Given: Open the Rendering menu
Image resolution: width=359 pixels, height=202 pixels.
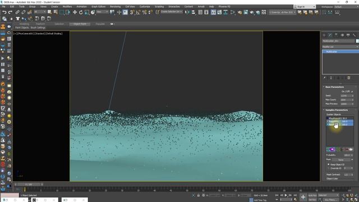Looking at the screenshot, I should (115, 7).
